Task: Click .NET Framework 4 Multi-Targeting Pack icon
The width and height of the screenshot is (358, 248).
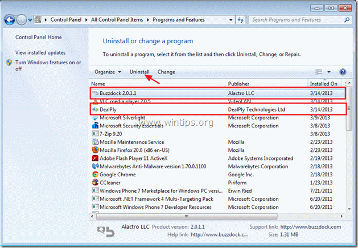Action: 95,199
